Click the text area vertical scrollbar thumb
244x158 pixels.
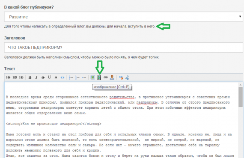pyautogui.click(x=241, y=97)
